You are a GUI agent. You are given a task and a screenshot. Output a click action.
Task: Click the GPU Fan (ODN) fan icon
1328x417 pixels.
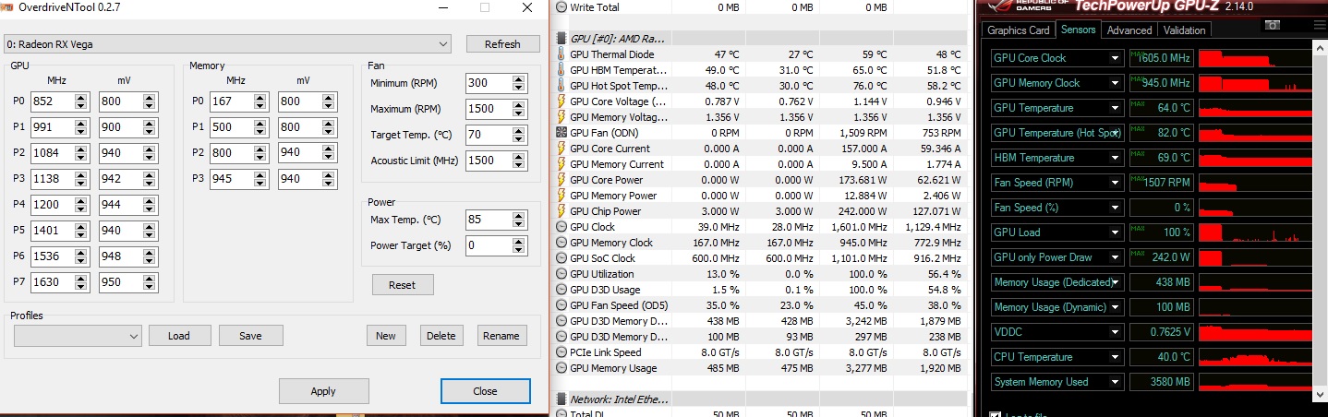(561, 133)
